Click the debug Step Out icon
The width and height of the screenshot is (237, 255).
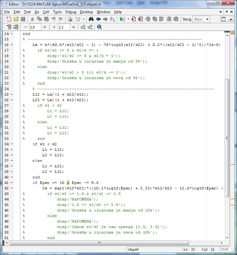coord(162,19)
